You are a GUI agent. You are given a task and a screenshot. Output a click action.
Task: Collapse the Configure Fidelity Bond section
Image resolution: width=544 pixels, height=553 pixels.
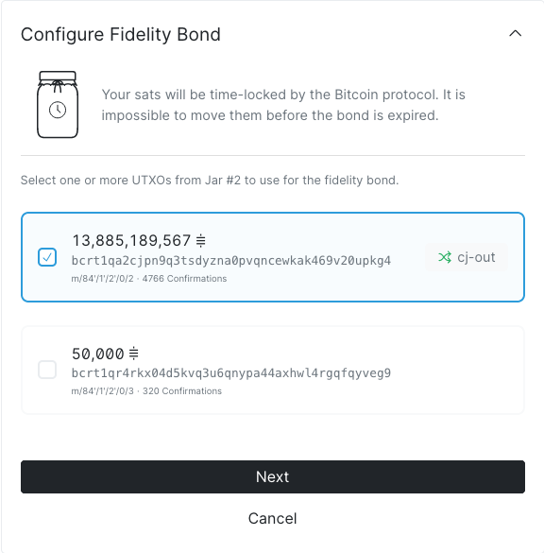tap(515, 34)
